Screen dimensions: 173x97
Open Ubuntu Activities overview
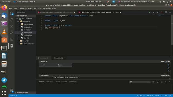[6, 2]
